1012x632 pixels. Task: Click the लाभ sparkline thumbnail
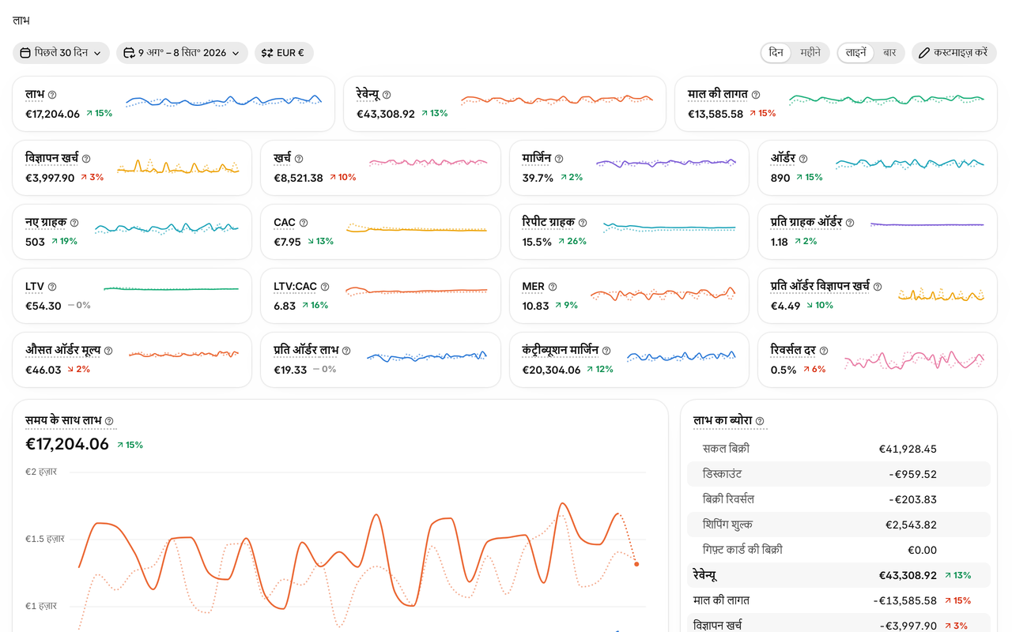tap(224, 101)
